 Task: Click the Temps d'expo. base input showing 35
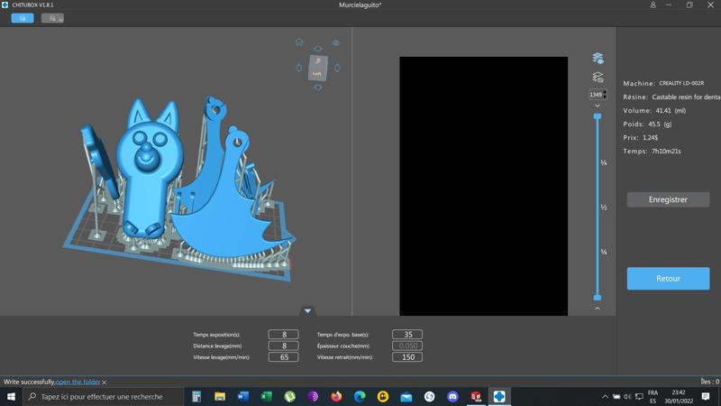(407, 334)
